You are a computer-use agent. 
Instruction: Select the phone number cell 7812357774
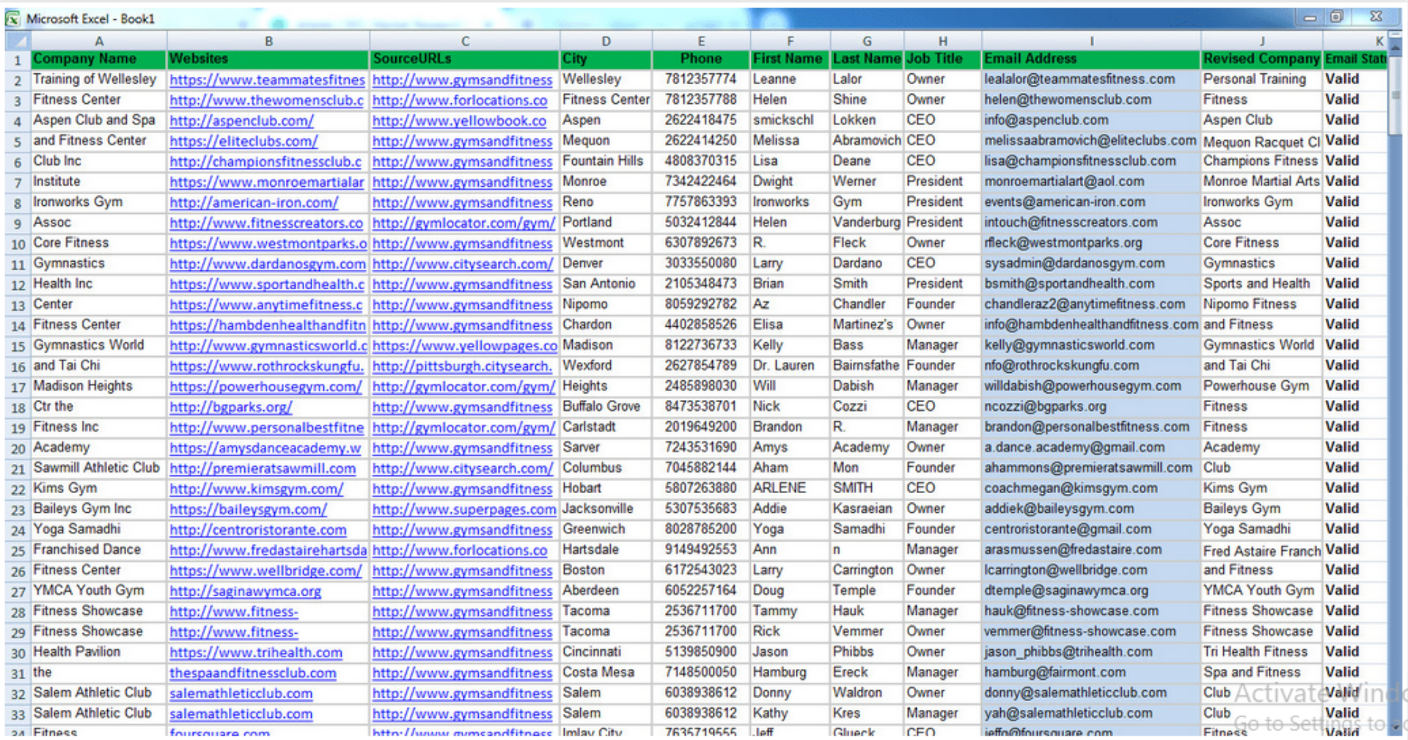tap(700, 79)
